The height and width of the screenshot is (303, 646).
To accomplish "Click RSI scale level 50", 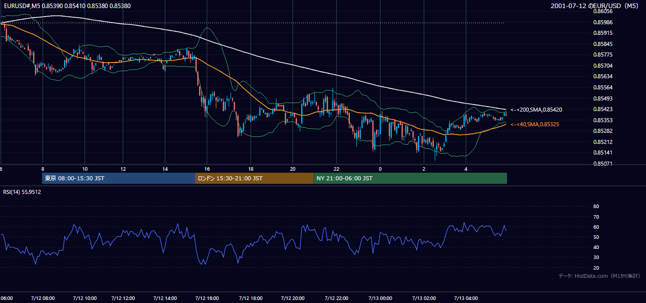I will pos(596,237).
